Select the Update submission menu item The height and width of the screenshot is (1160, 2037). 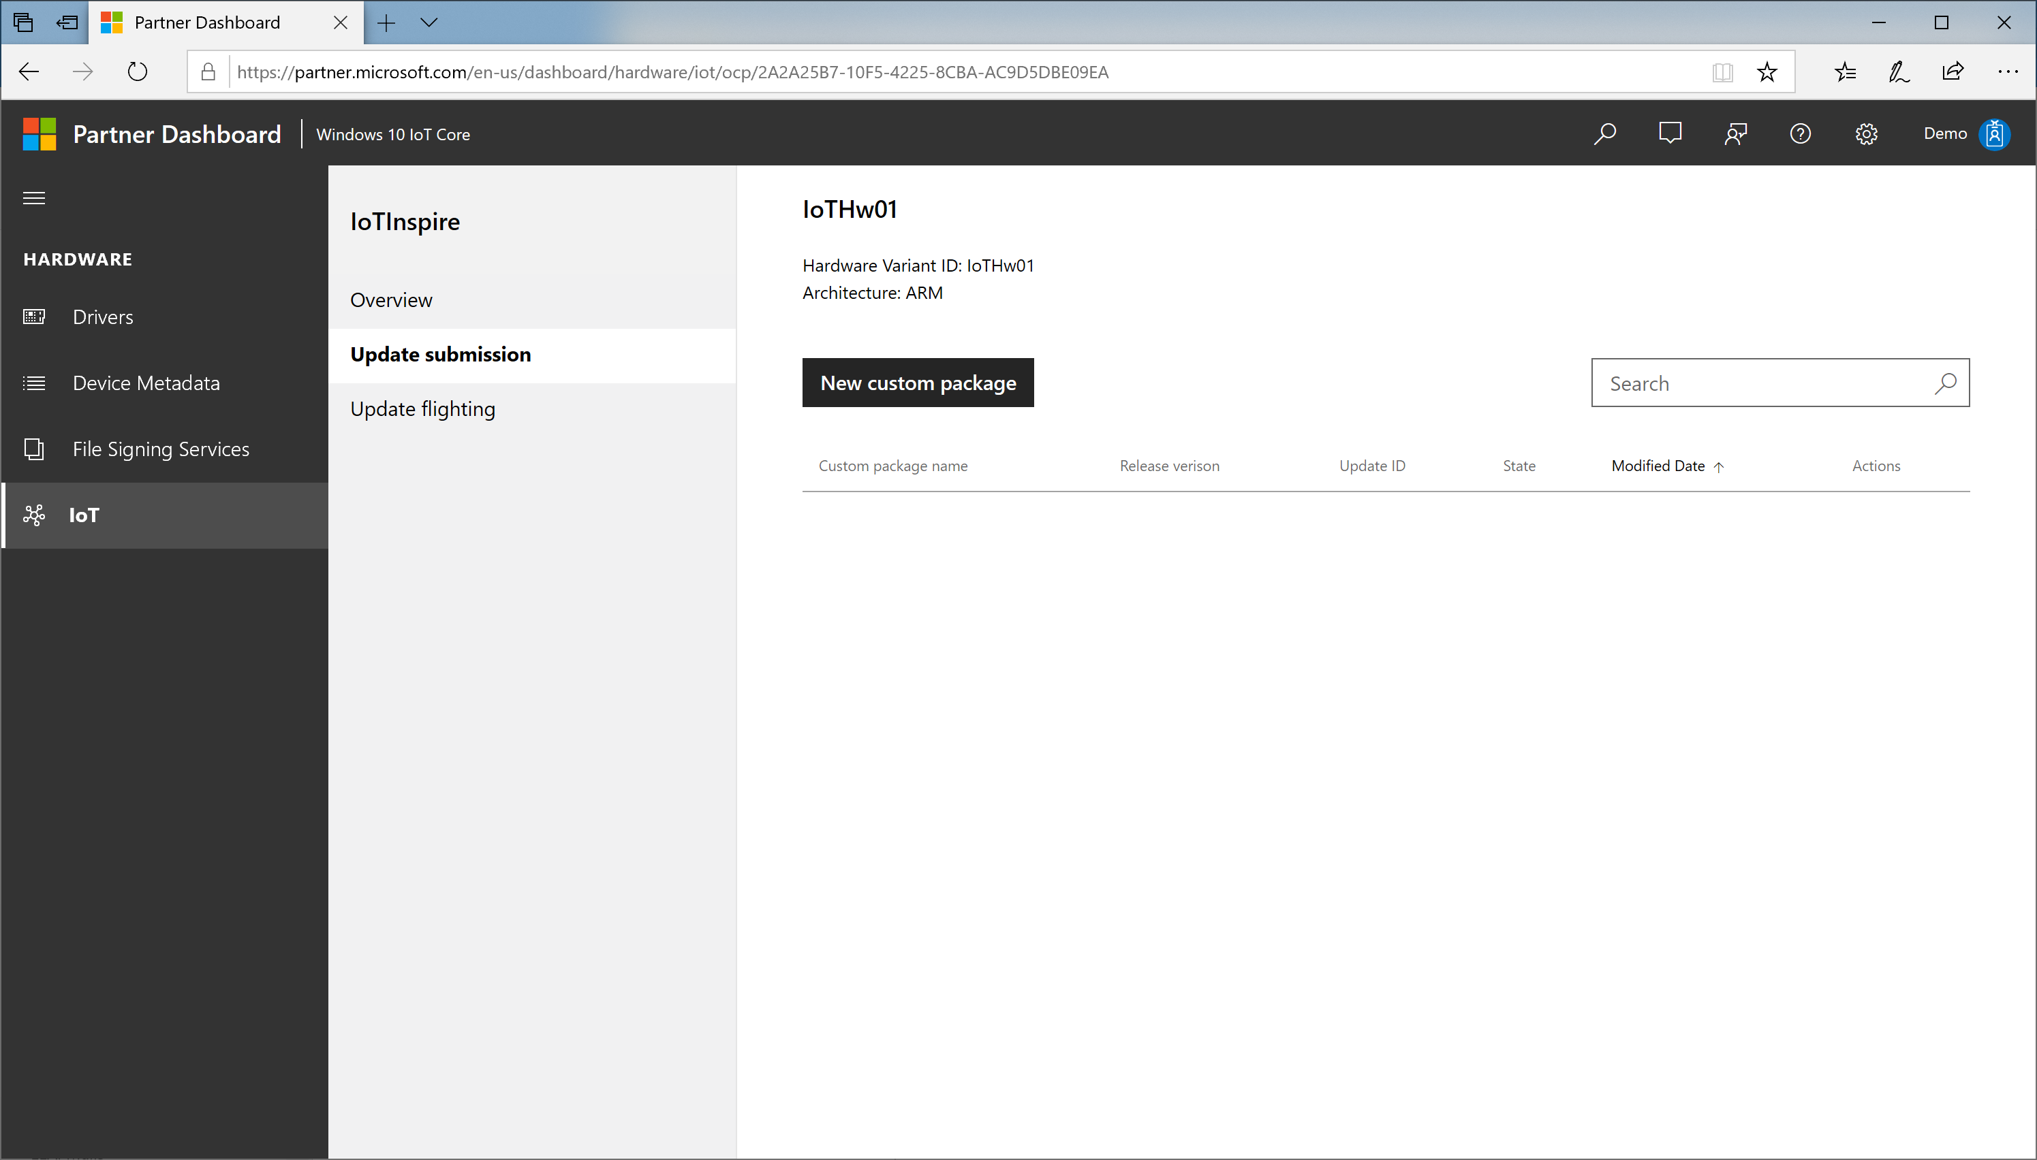(x=441, y=352)
